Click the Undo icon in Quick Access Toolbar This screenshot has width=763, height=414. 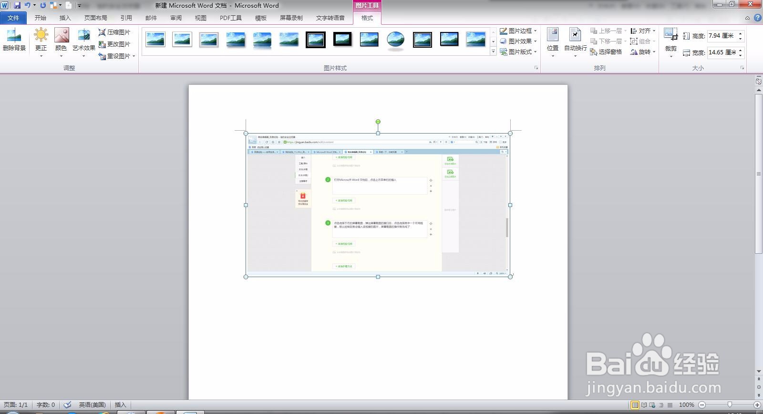click(x=28, y=5)
